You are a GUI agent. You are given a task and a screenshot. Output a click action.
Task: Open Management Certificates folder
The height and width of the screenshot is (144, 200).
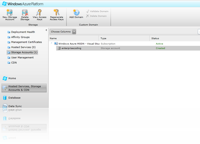[x=25, y=42]
